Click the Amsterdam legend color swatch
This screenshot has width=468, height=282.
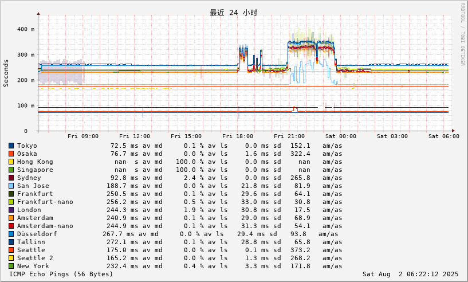(x=11, y=218)
